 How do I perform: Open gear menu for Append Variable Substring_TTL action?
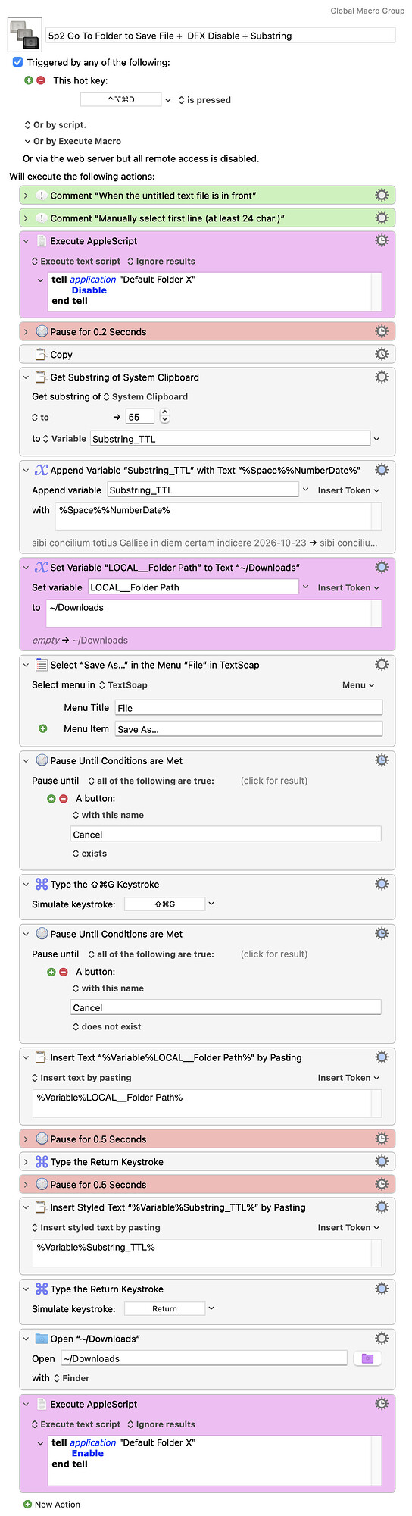(382, 471)
